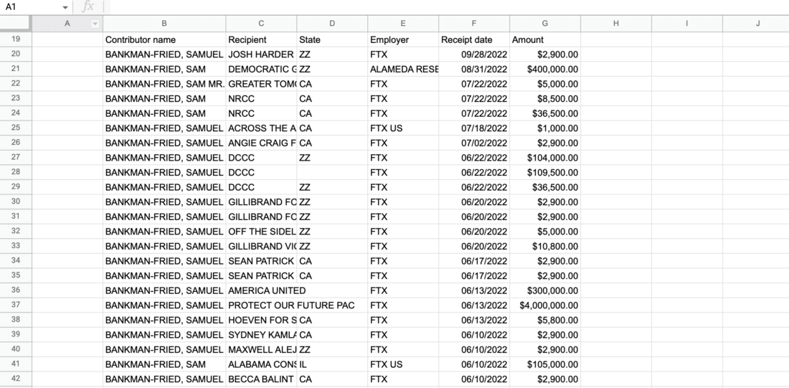Select the 'FTX US' cell in row 25
This screenshot has height=388, width=789.
(x=403, y=128)
